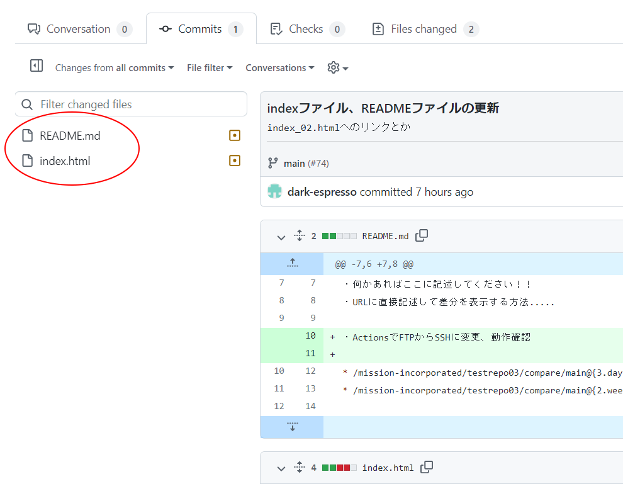The image size is (623, 484).
Task: Expand all lines in index.html diff
Action: coord(299,468)
